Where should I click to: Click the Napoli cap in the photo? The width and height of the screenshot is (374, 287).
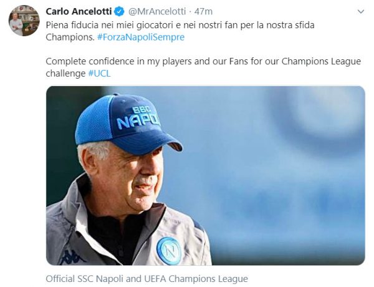127,124
